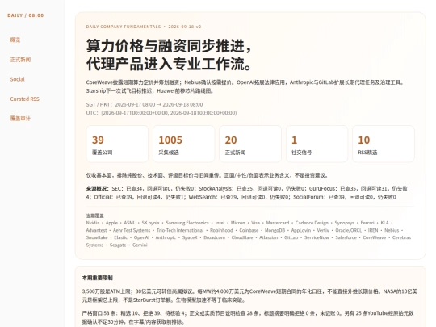The width and height of the screenshot is (436, 327).
Task: Select the 10 RSS精选 stat card
Action: [384, 144]
